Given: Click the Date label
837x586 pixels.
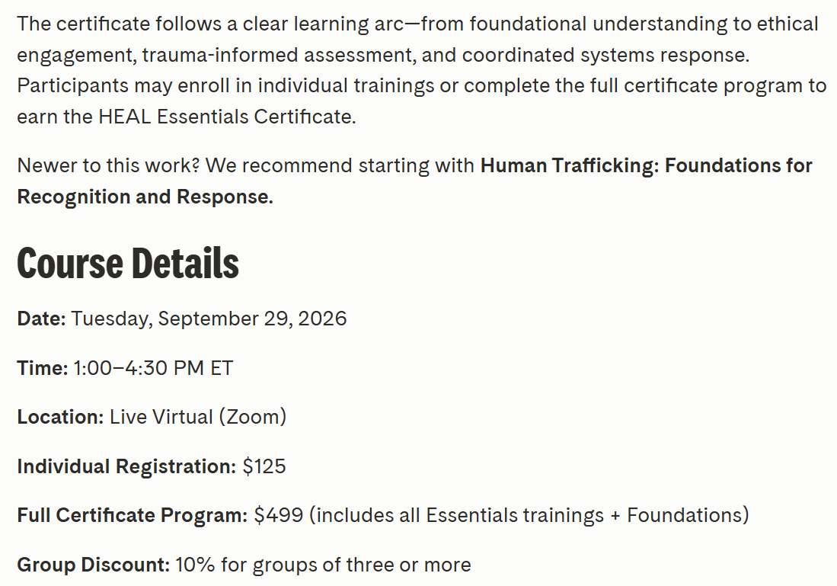Looking at the screenshot, I should pos(42,319).
